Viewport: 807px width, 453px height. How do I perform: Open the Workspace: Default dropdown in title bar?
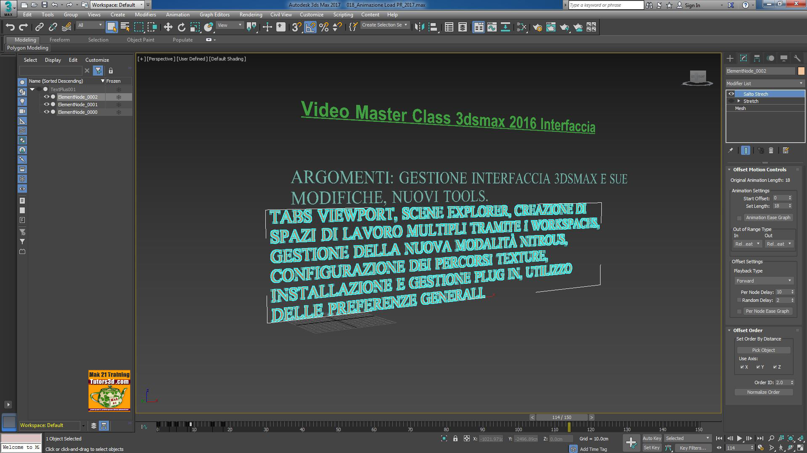click(x=118, y=5)
